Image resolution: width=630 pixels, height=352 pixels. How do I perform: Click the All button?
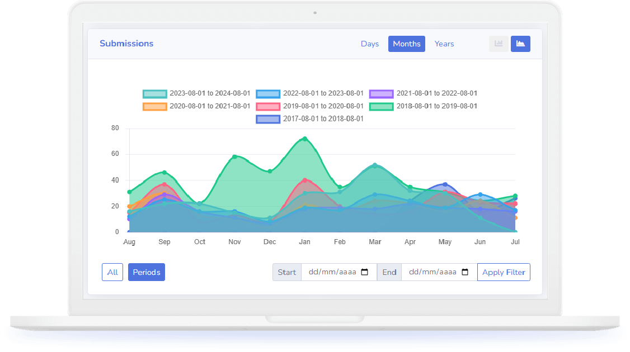pos(112,272)
